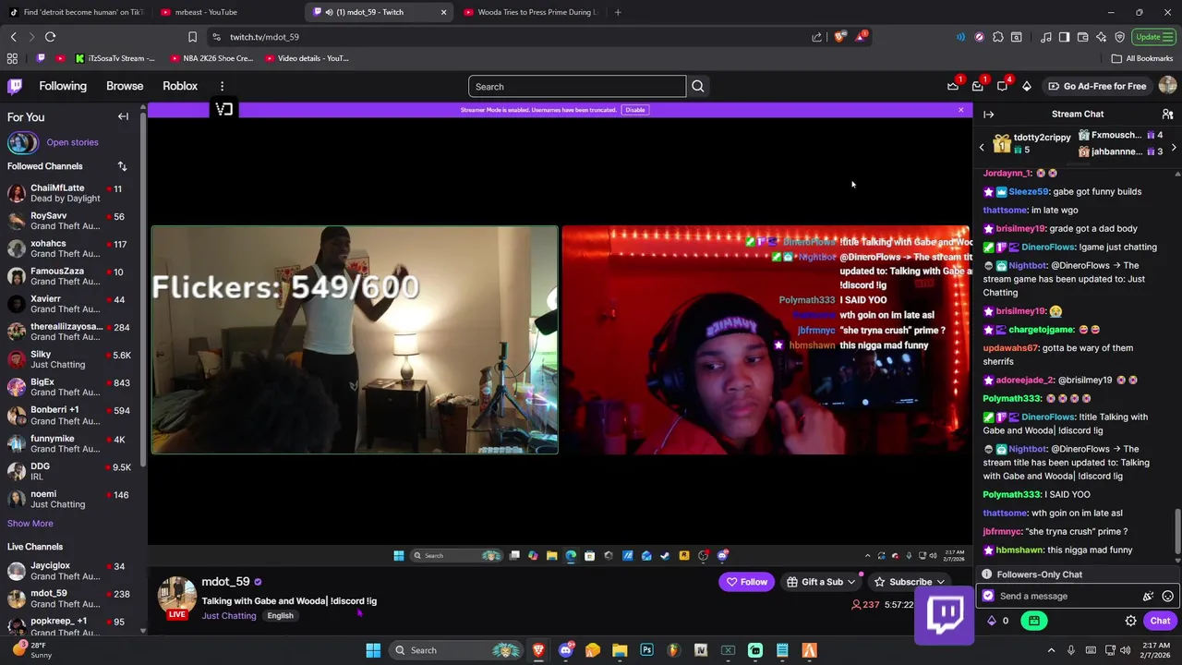This screenshot has height=665, width=1182.
Task: Sort followed channels with the arrows icon
Action: 122,166
